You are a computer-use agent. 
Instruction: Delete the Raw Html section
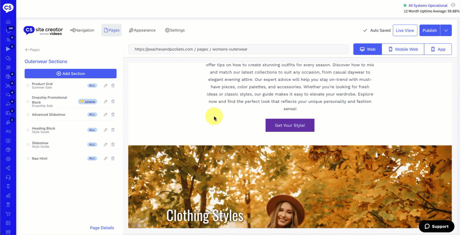(113, 159)
